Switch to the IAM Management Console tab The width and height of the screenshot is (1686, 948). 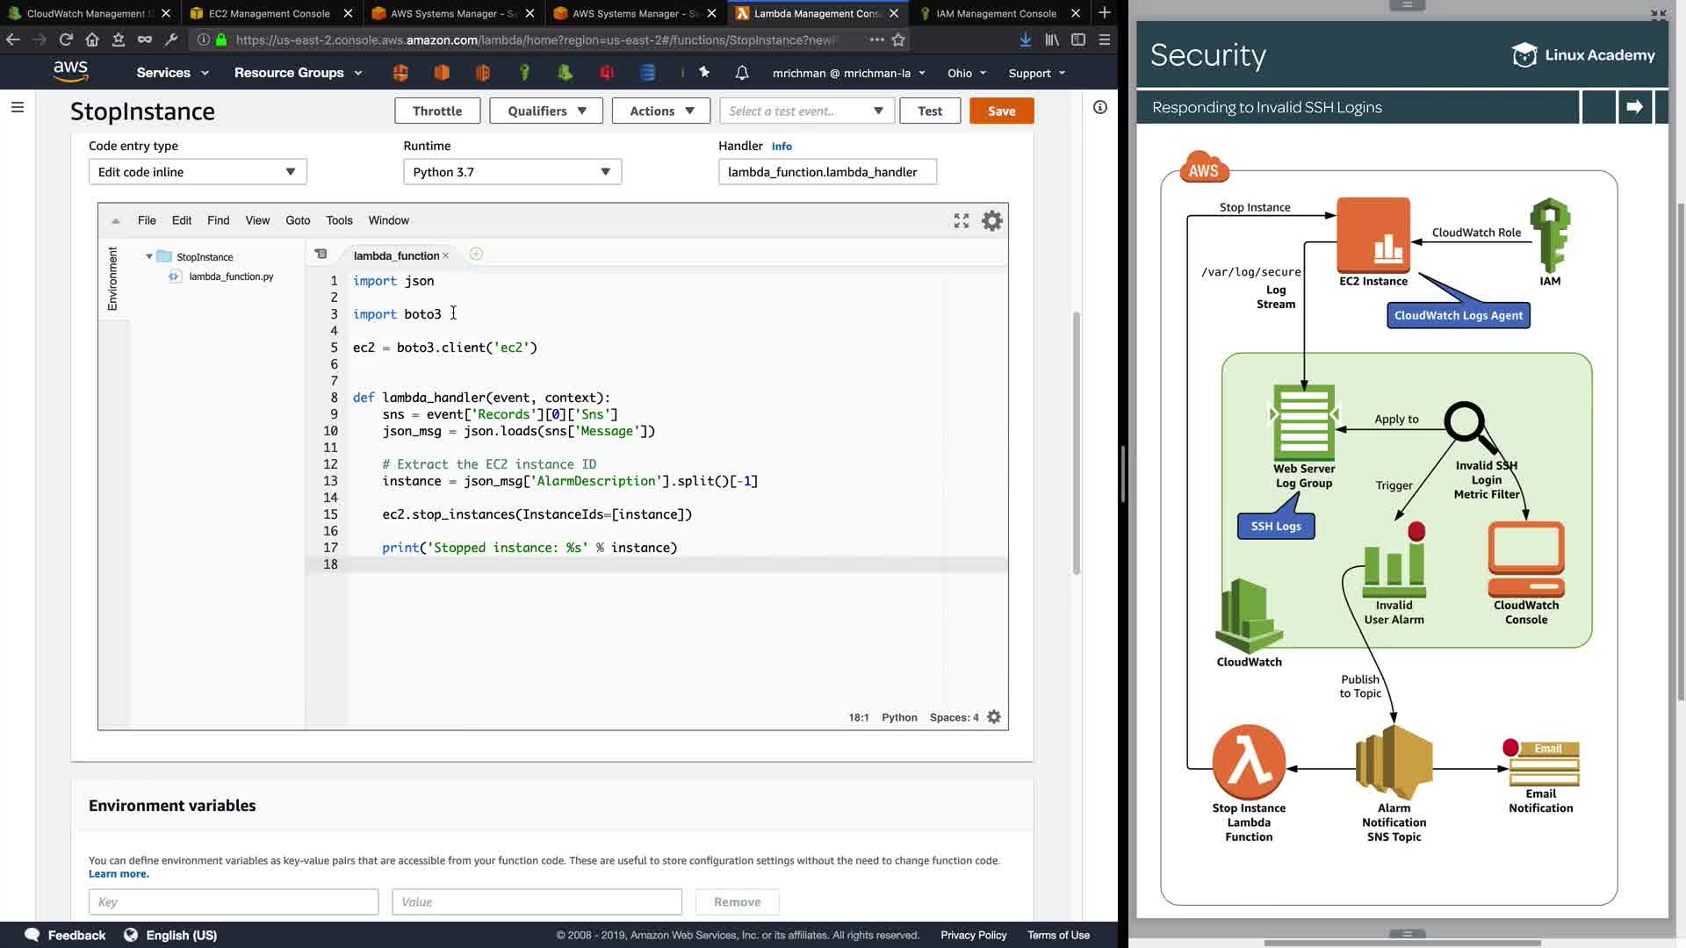click(x=996, y=13)
